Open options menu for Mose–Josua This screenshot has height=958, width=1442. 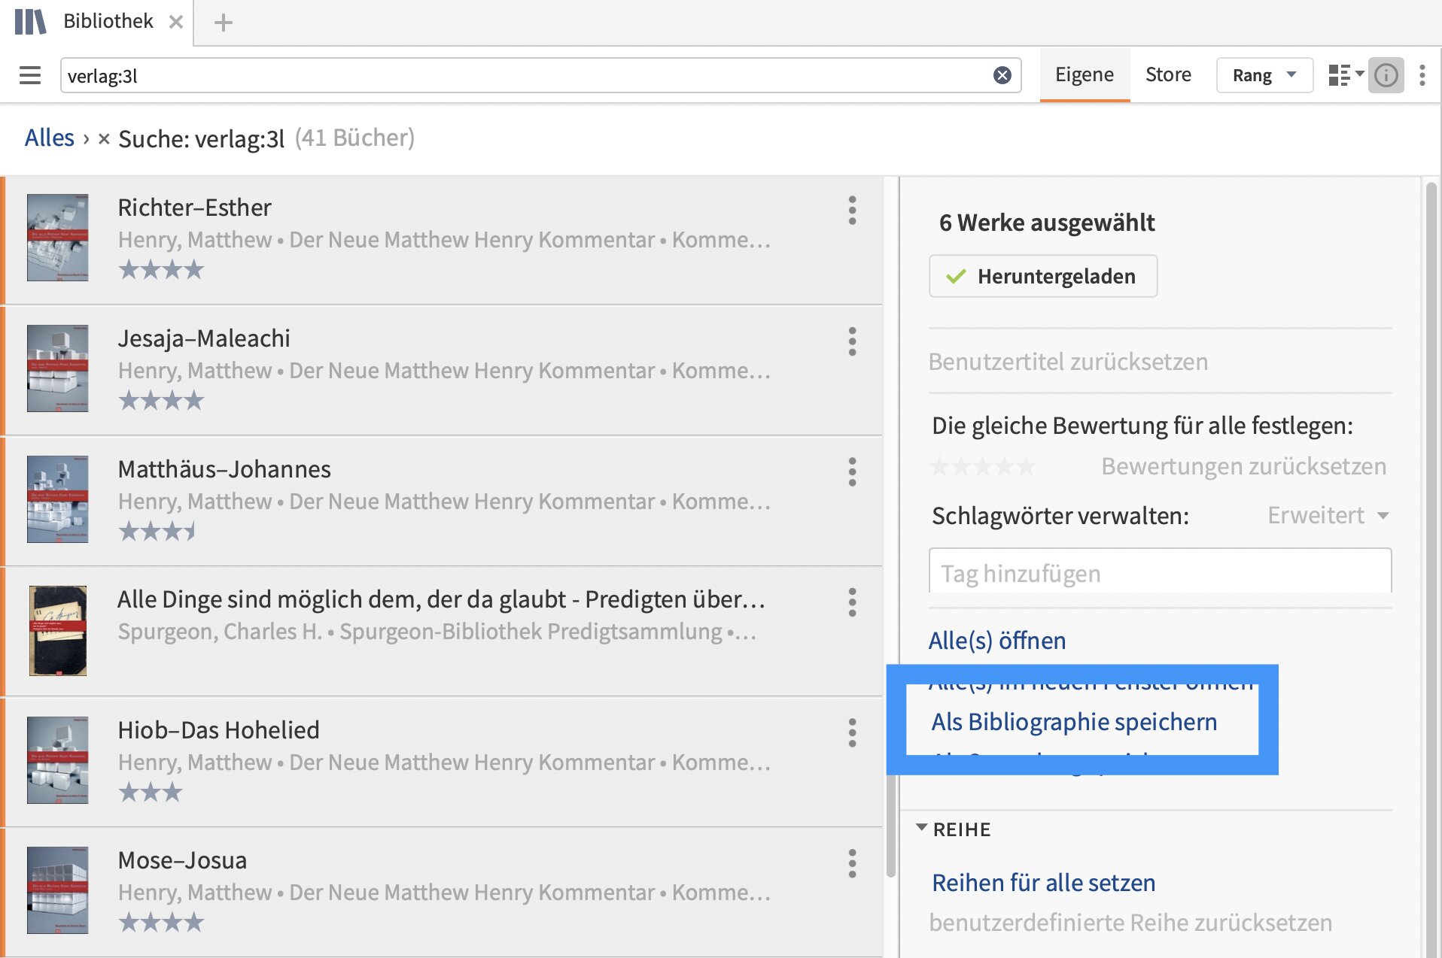852,863
